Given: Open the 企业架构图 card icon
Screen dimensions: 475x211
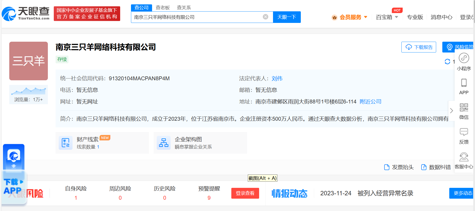Looking at the screenshot, I should [164, 143].
